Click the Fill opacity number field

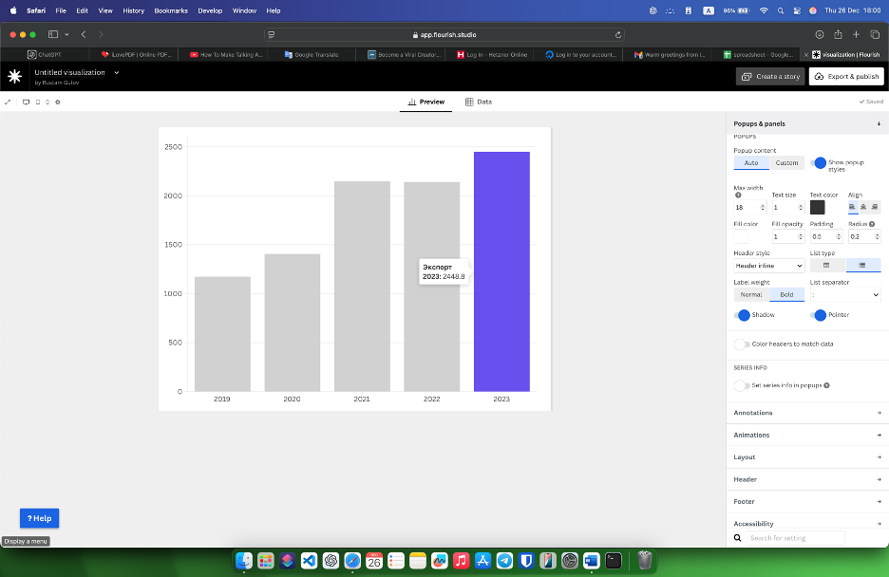click(x=788, y=236)
